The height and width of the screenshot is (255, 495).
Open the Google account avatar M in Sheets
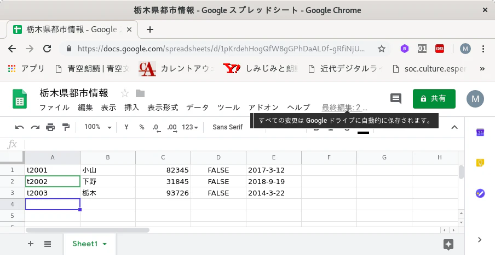475,99
